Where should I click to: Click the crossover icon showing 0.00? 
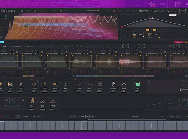click(43, 102)
